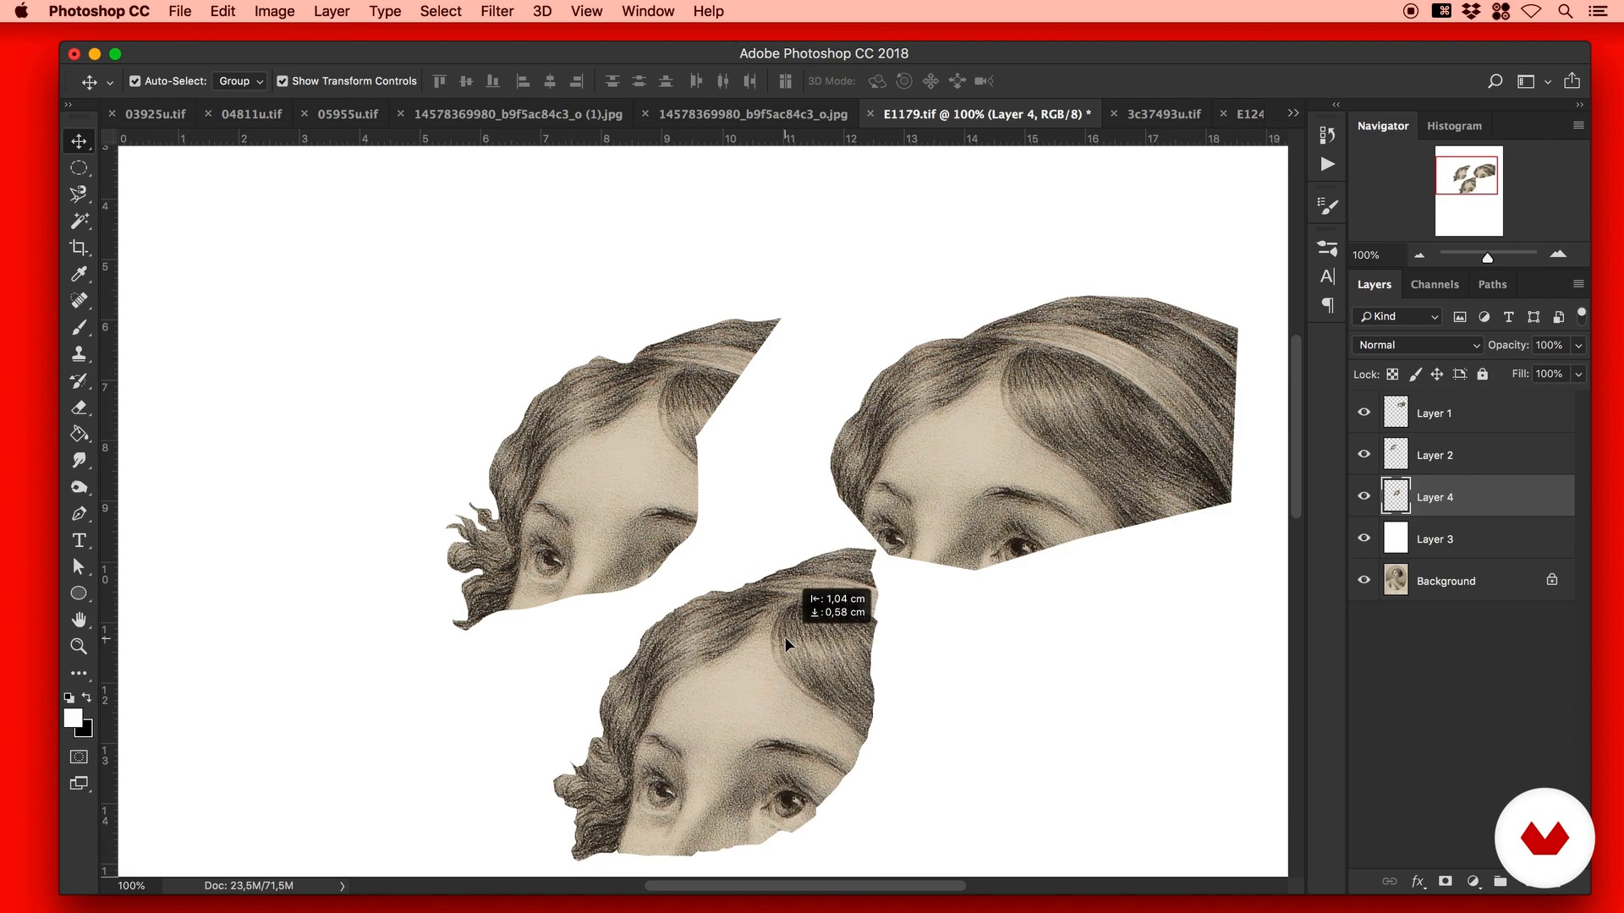Select the Smudge tool
Image resolution: width=1624 pixels, height=913 pixels.
pos(79,461)
